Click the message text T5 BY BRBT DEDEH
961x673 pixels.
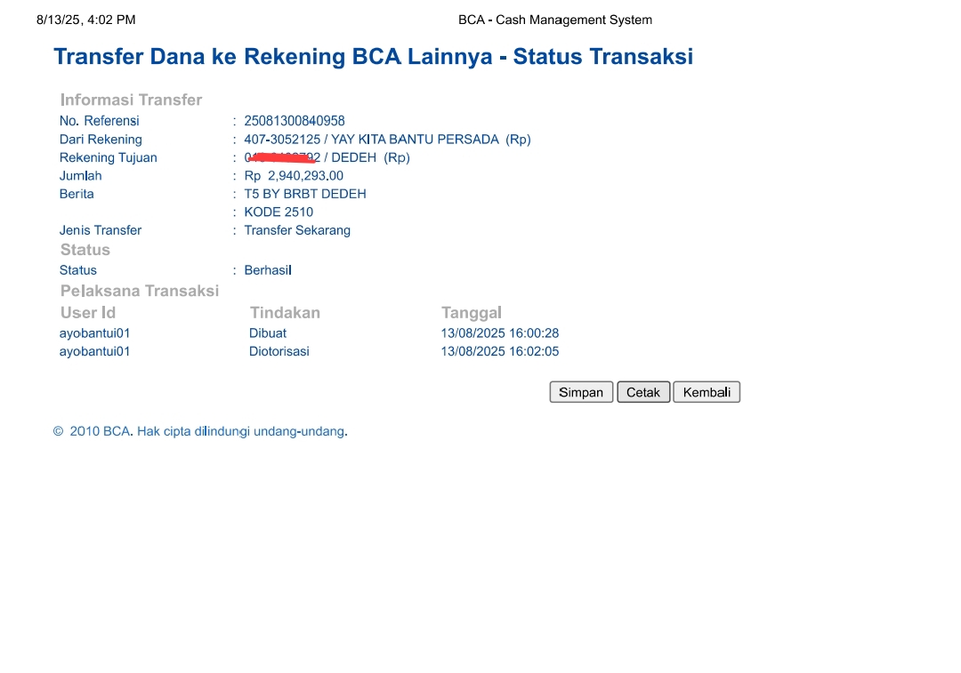point(305,194)
